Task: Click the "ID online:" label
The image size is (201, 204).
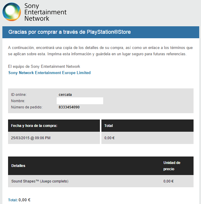Action: [x=19, y=95]
